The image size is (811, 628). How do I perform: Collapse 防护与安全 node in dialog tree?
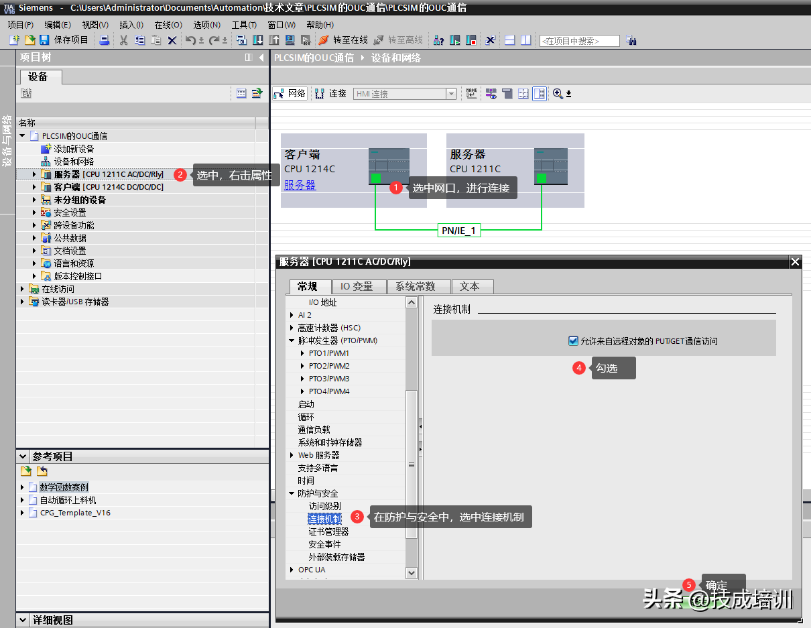(x=292, y=493)
